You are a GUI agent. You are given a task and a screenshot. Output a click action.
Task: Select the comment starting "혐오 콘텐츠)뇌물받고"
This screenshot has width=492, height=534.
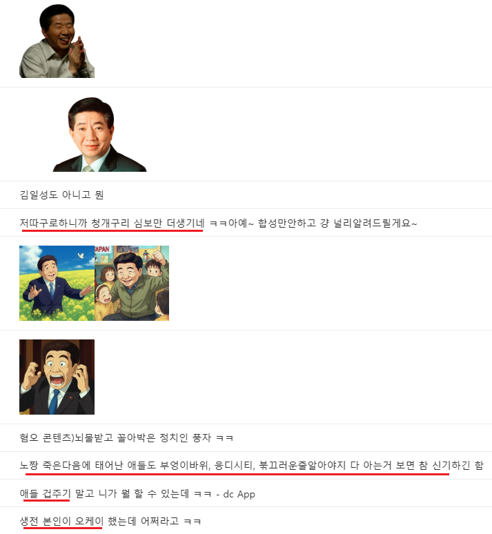[126, 437]
